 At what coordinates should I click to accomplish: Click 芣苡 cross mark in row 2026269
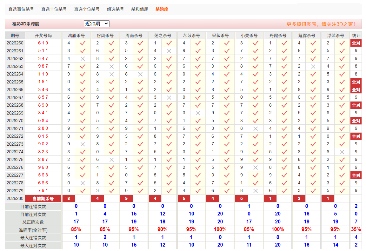click(x=198, y=113)
